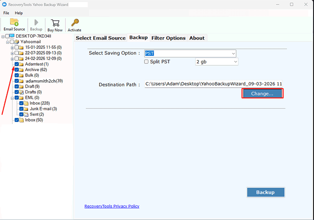Expand the 22-07-2025 09-13 folder node
Viewport: 314px width, 220px height.
tap(12, 53)
